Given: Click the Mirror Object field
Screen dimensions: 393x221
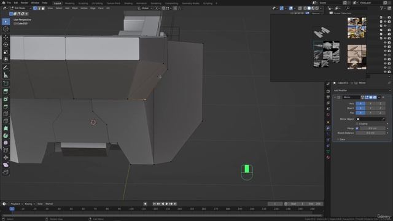Looking at the screenshot, I should pos(370,119).
